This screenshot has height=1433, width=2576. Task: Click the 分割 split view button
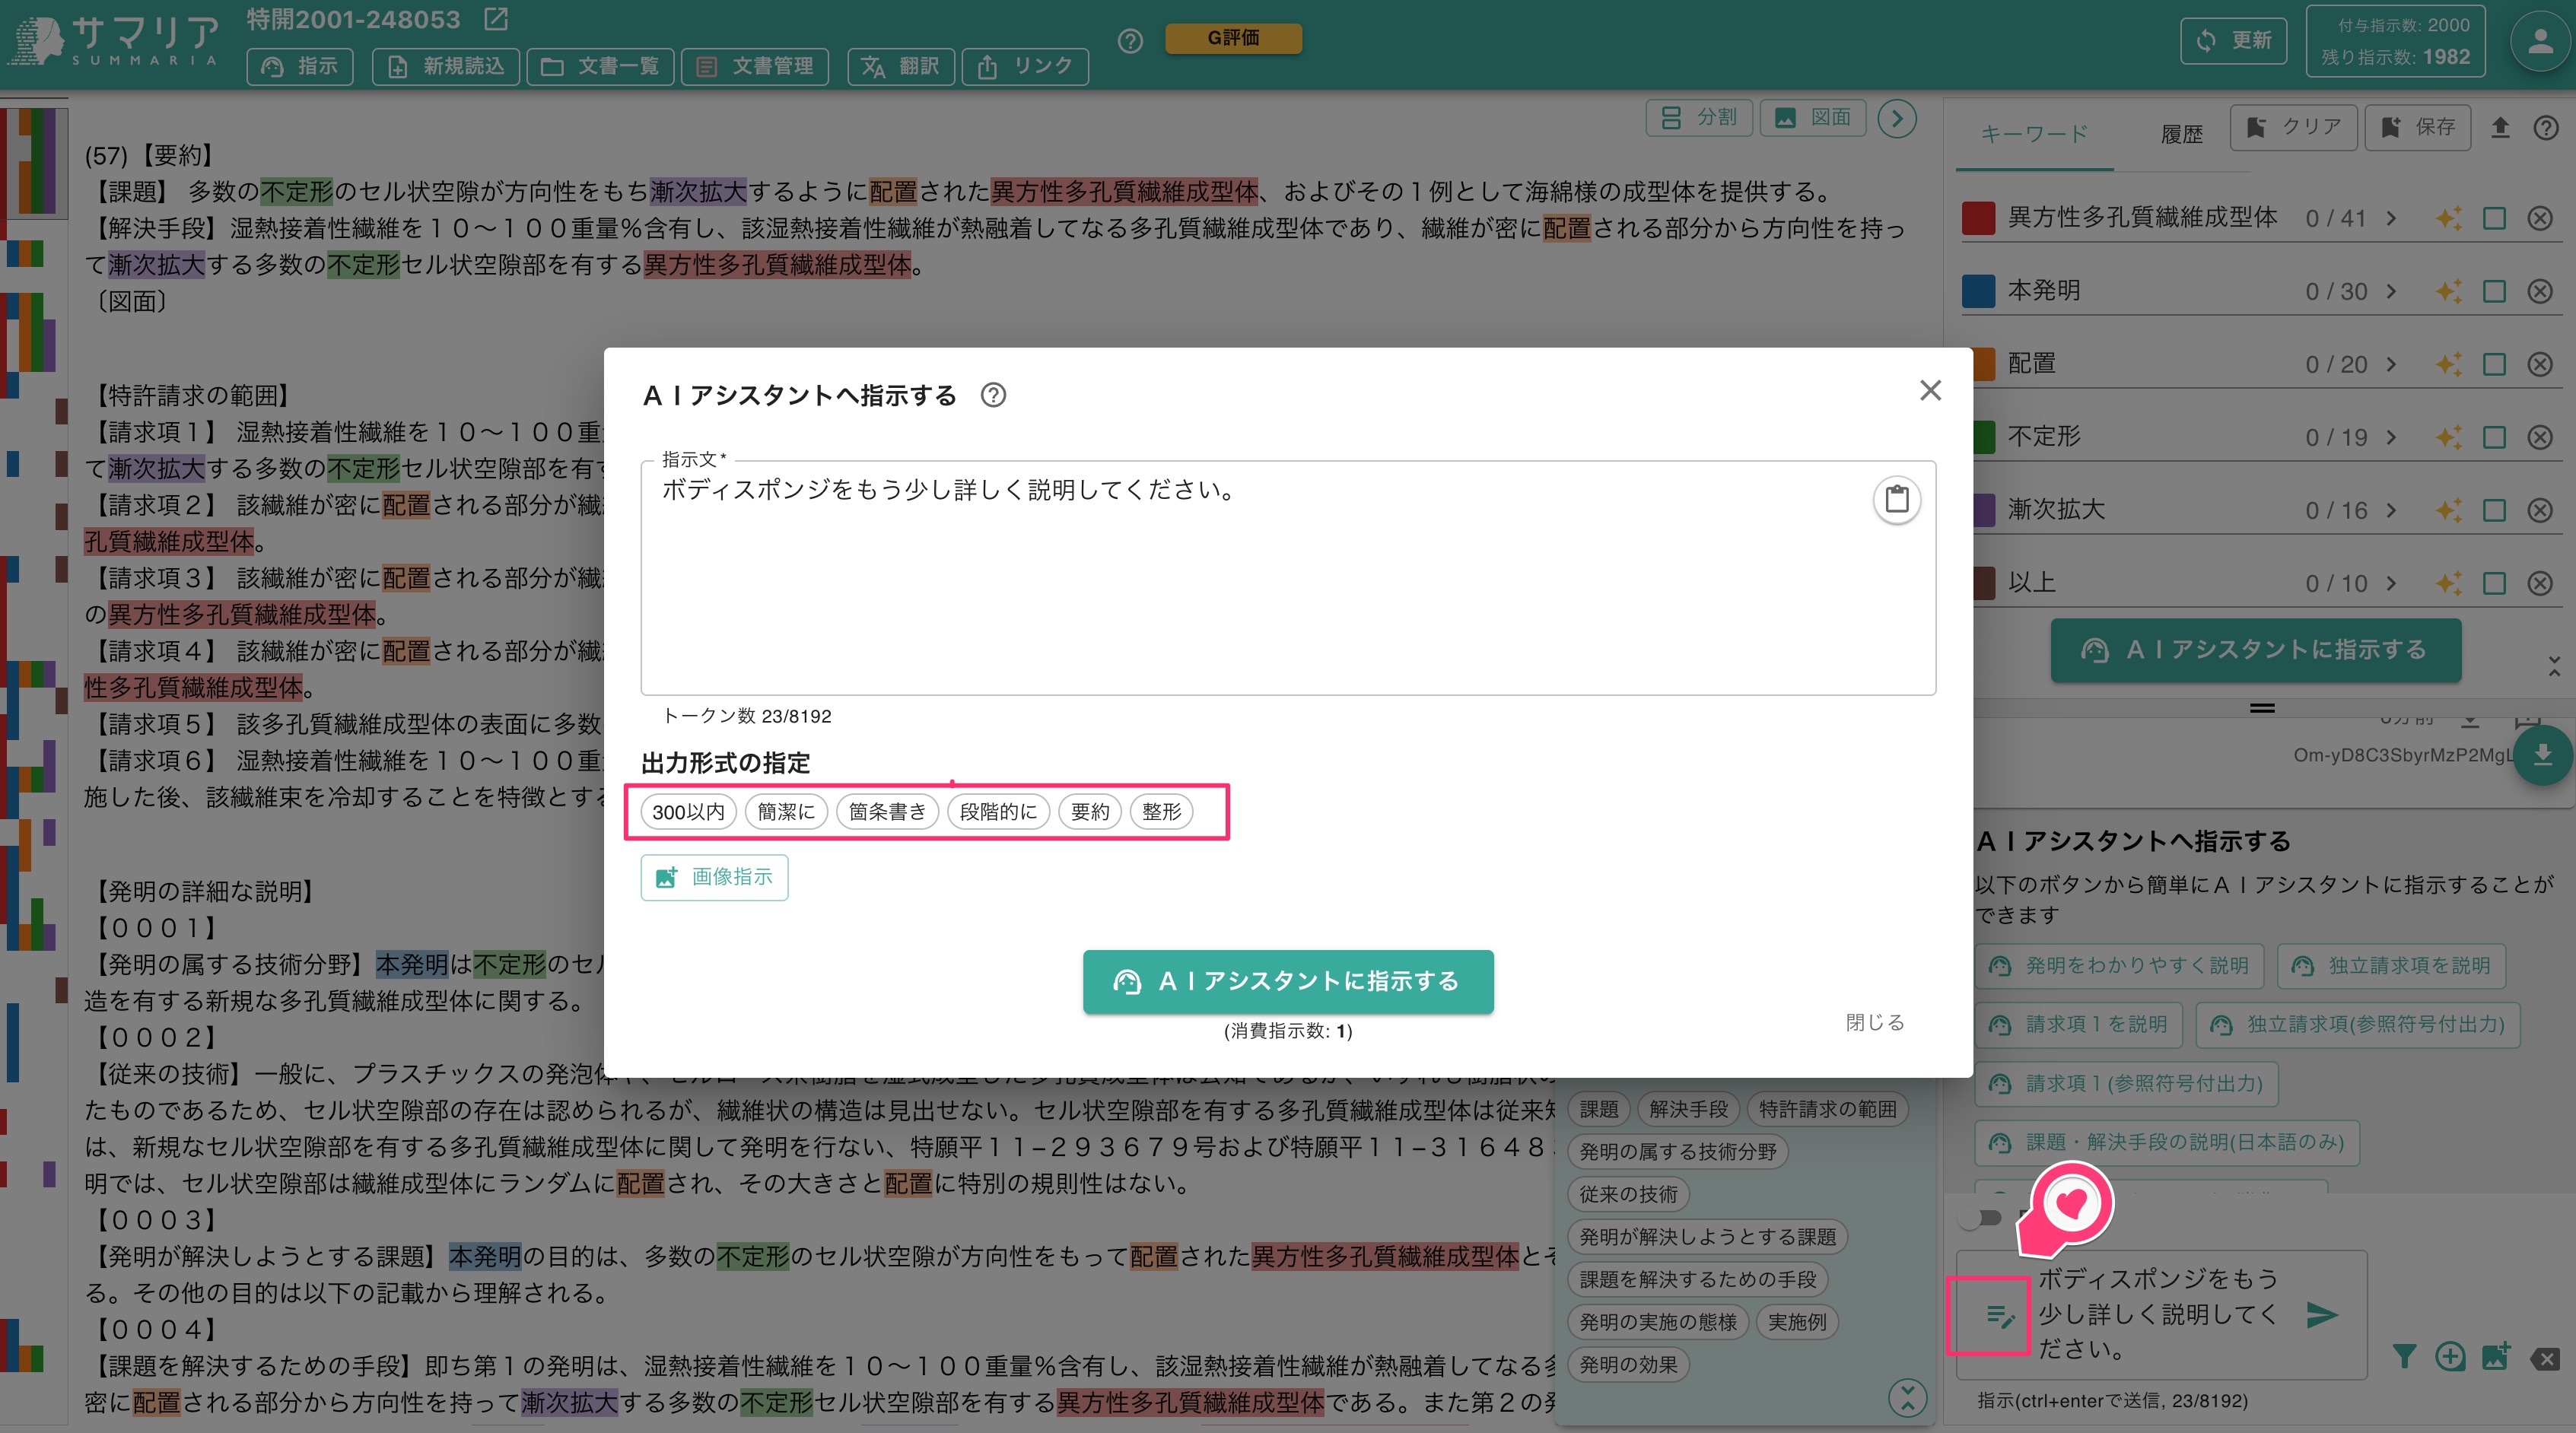(1699, 117)
